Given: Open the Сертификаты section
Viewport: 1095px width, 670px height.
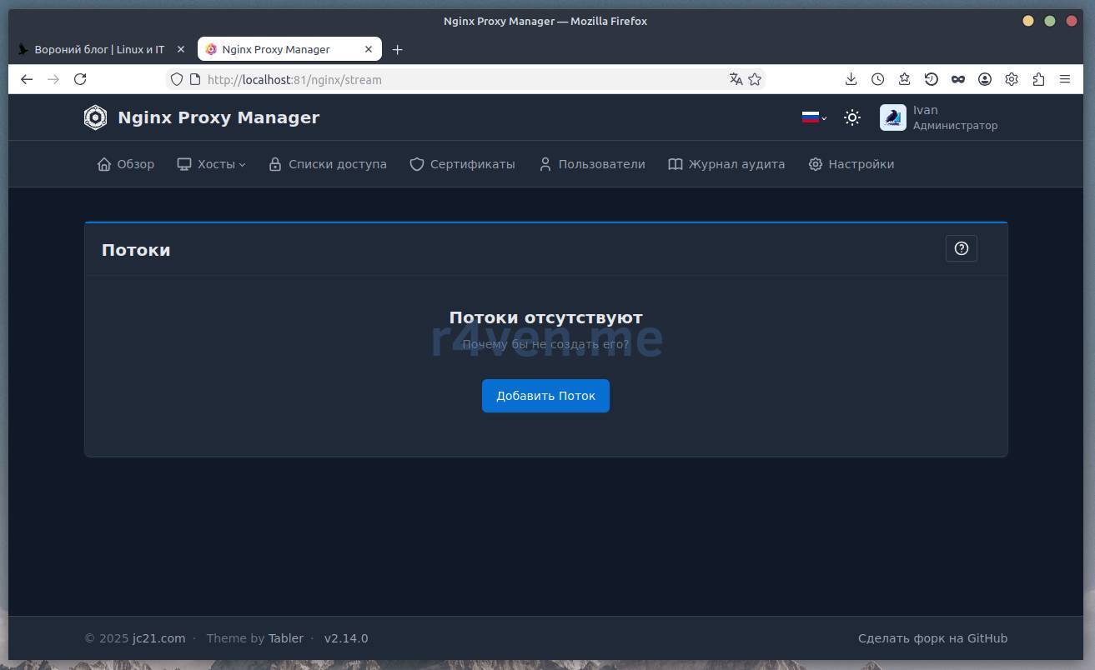Looking at the screenshot, I should point(462,164).
